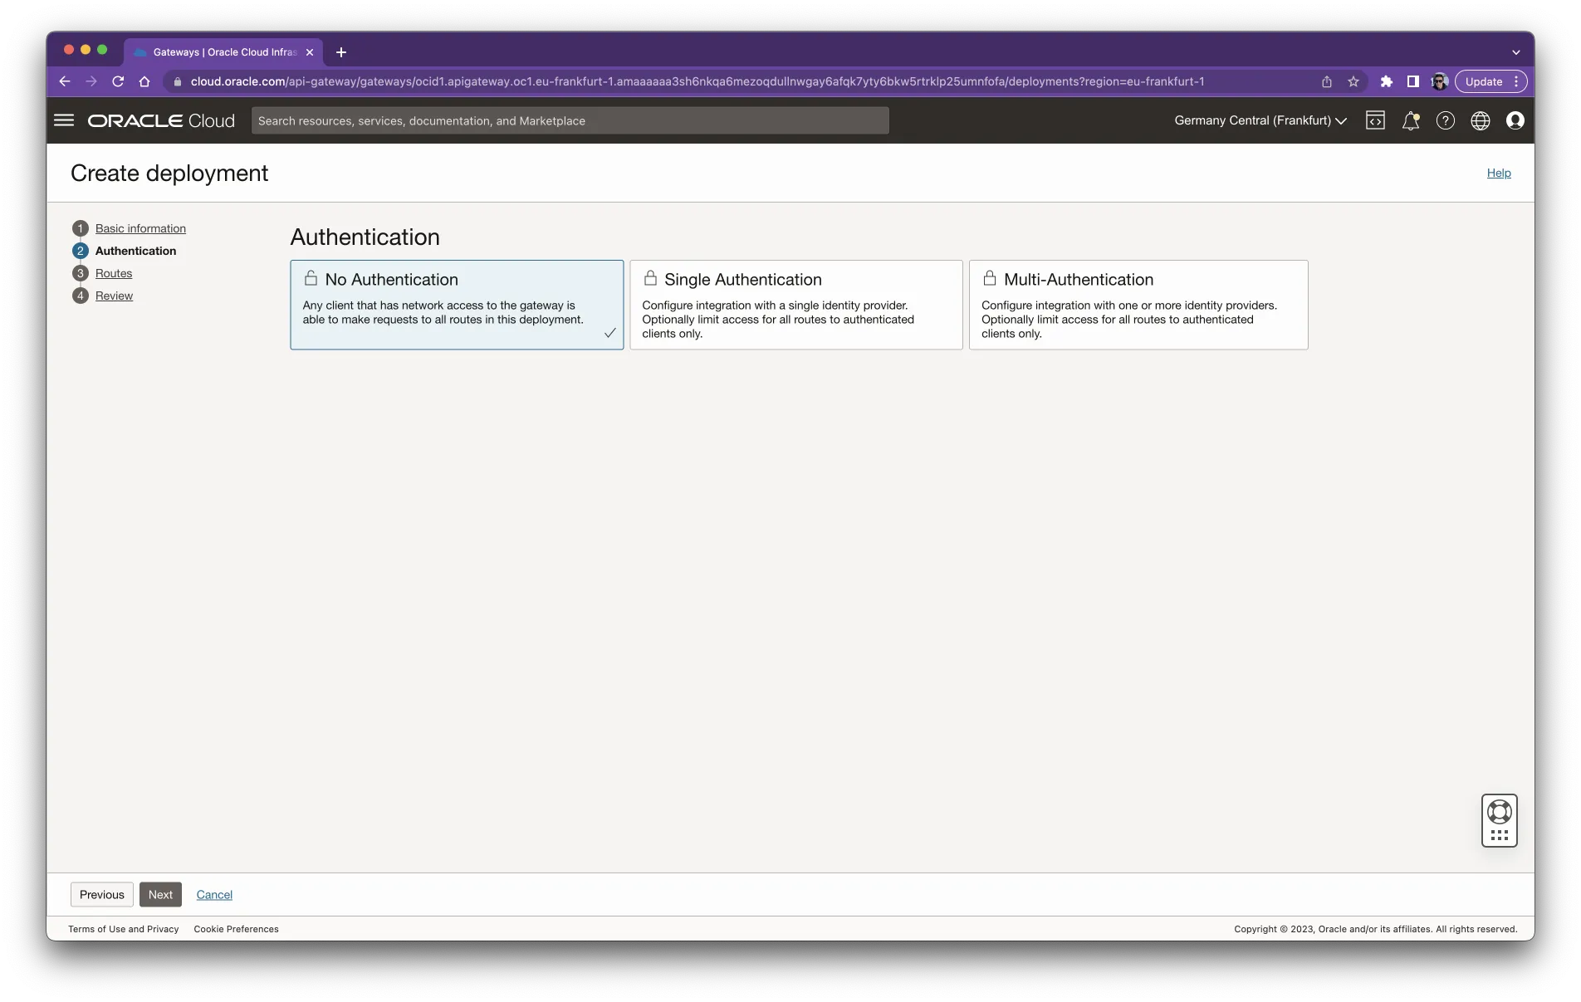View site info via lock icon
The width and height of the screenshot is (1581, 1002).
[x=177, y=81]
